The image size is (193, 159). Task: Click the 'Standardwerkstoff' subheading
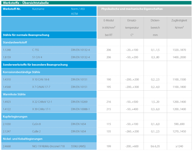coord(15,42)
